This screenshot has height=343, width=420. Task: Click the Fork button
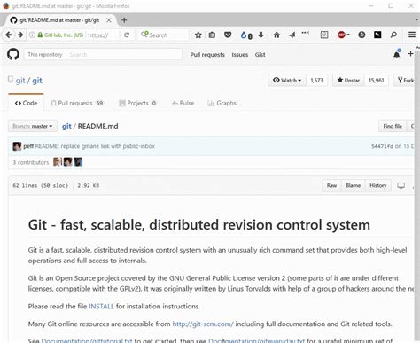point(405,80)
